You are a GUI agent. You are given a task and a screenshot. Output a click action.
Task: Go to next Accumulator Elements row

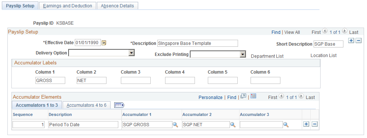[301, 96]
